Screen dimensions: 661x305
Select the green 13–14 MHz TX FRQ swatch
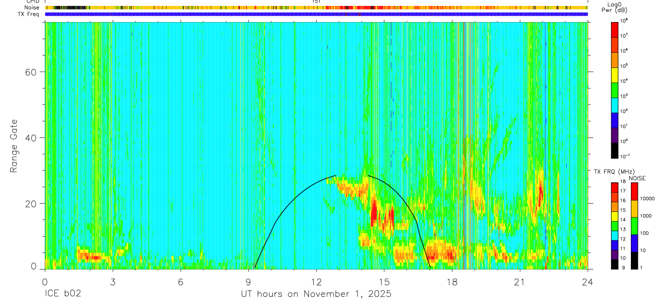tap(615, 226)
